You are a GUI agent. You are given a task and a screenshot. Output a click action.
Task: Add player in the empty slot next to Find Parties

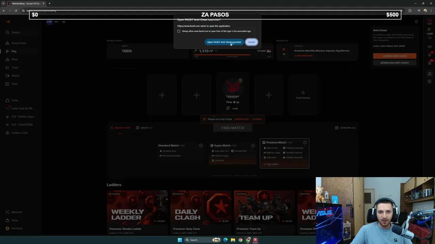[x=268, y=95]
